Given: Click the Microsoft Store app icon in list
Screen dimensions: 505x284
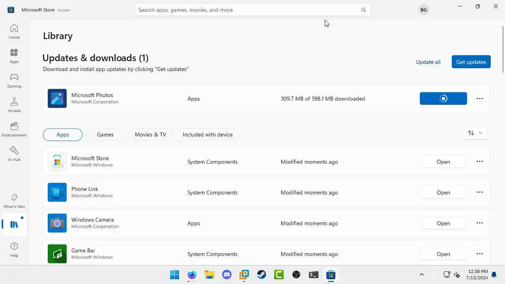Looking at the screenshot, I should pyautogui.click(x=57, y=162).
